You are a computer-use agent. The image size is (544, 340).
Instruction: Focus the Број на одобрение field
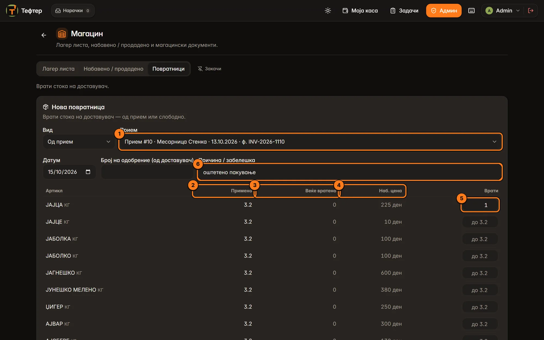pyautogui.click(x=147, y=172)
